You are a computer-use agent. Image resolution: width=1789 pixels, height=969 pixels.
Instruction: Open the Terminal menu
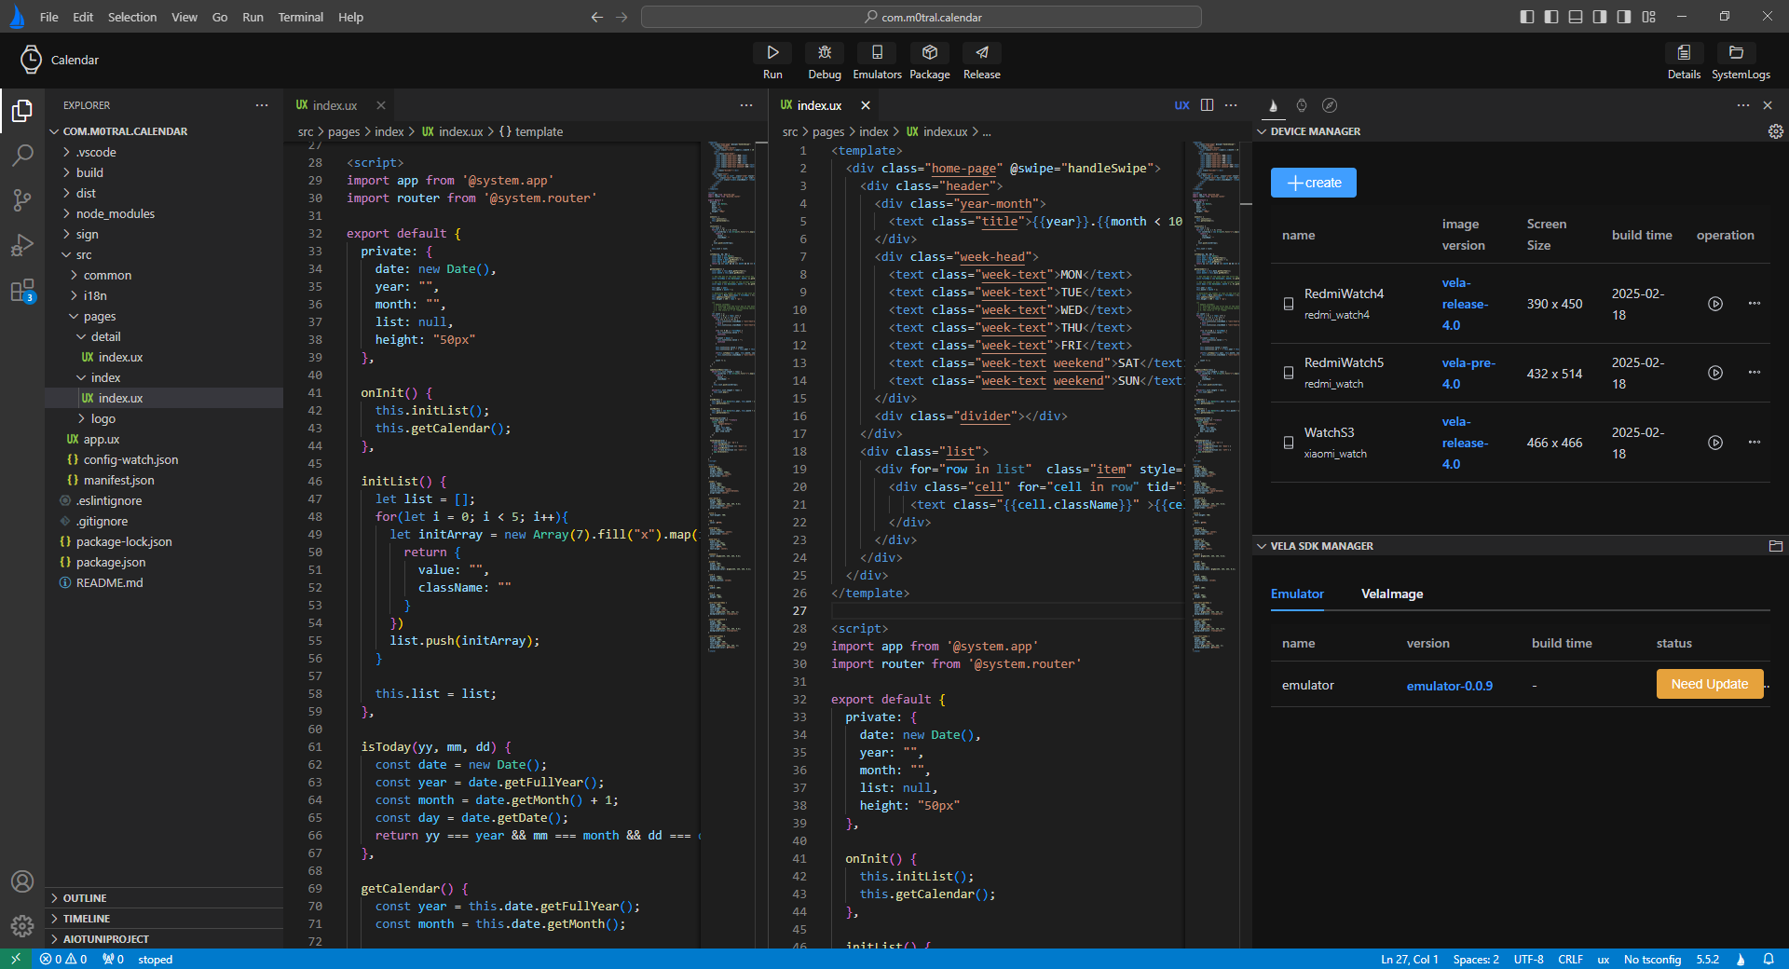coord(300,17)
